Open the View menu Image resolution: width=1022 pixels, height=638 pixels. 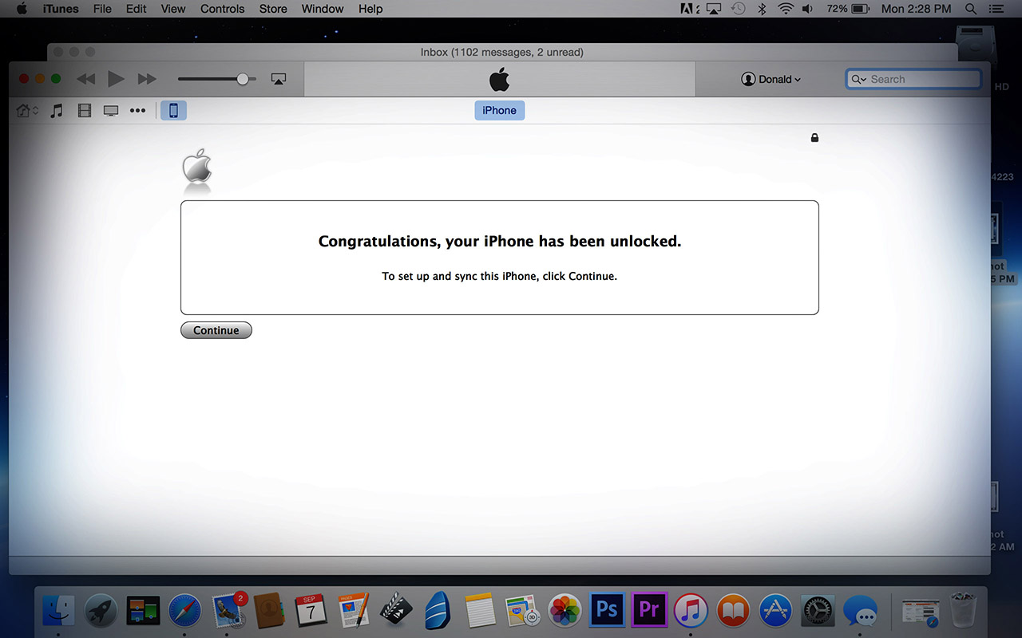[173, 9]
